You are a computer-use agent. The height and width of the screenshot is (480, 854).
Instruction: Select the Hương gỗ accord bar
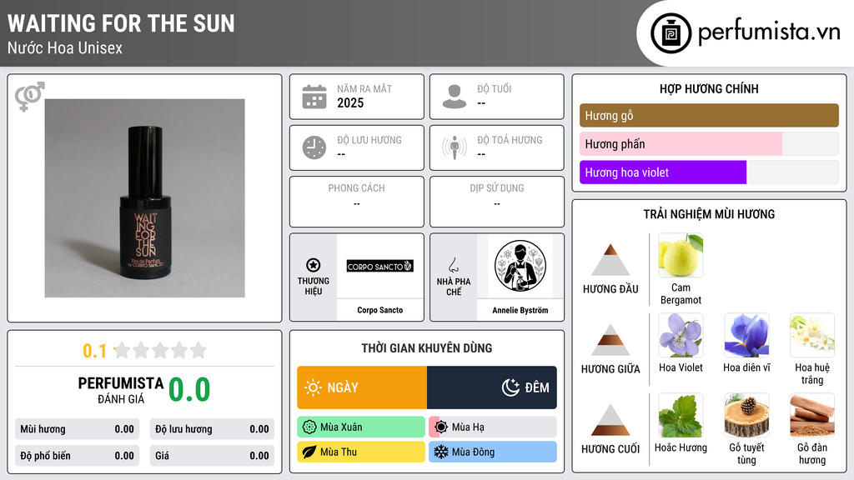click(709, 115)
